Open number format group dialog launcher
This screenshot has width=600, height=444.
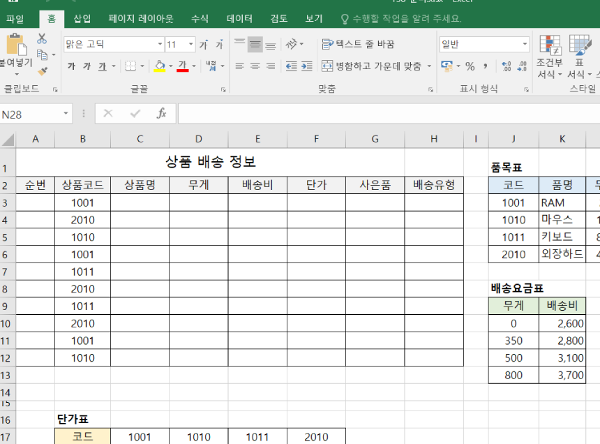[527, 89]
